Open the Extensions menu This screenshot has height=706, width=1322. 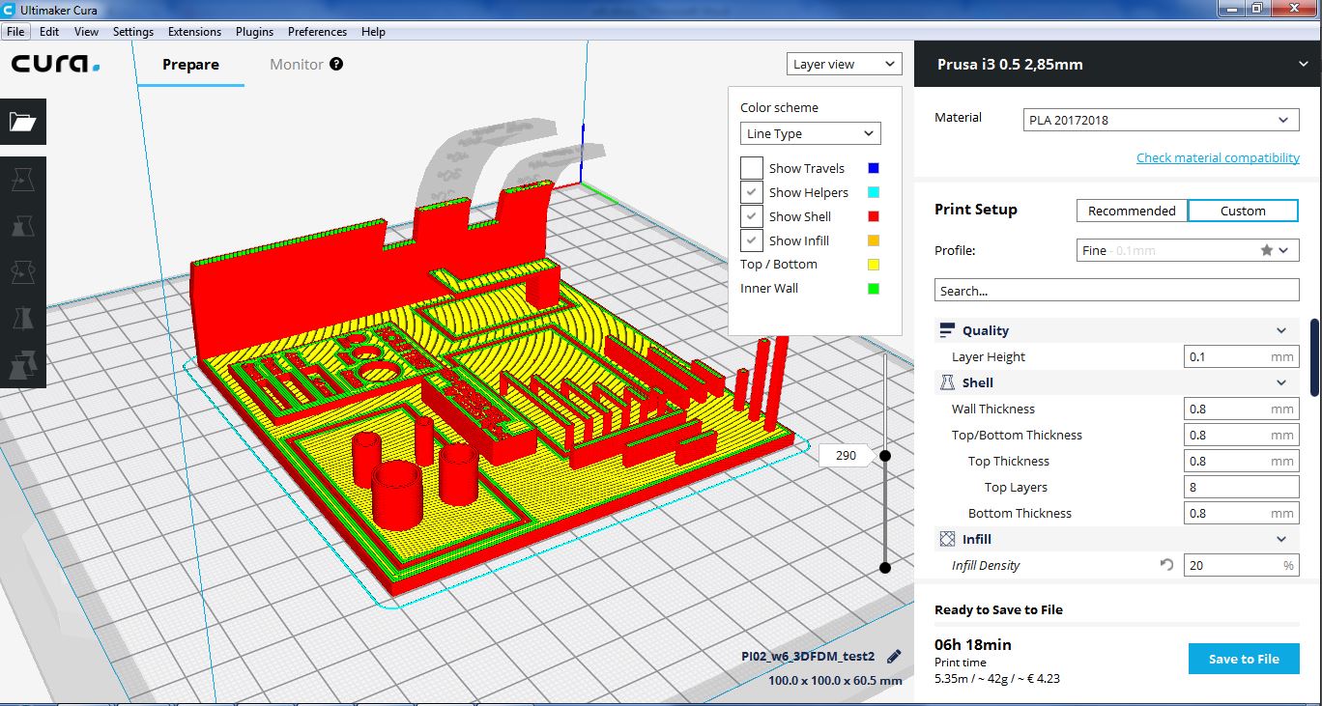(194, 31)
